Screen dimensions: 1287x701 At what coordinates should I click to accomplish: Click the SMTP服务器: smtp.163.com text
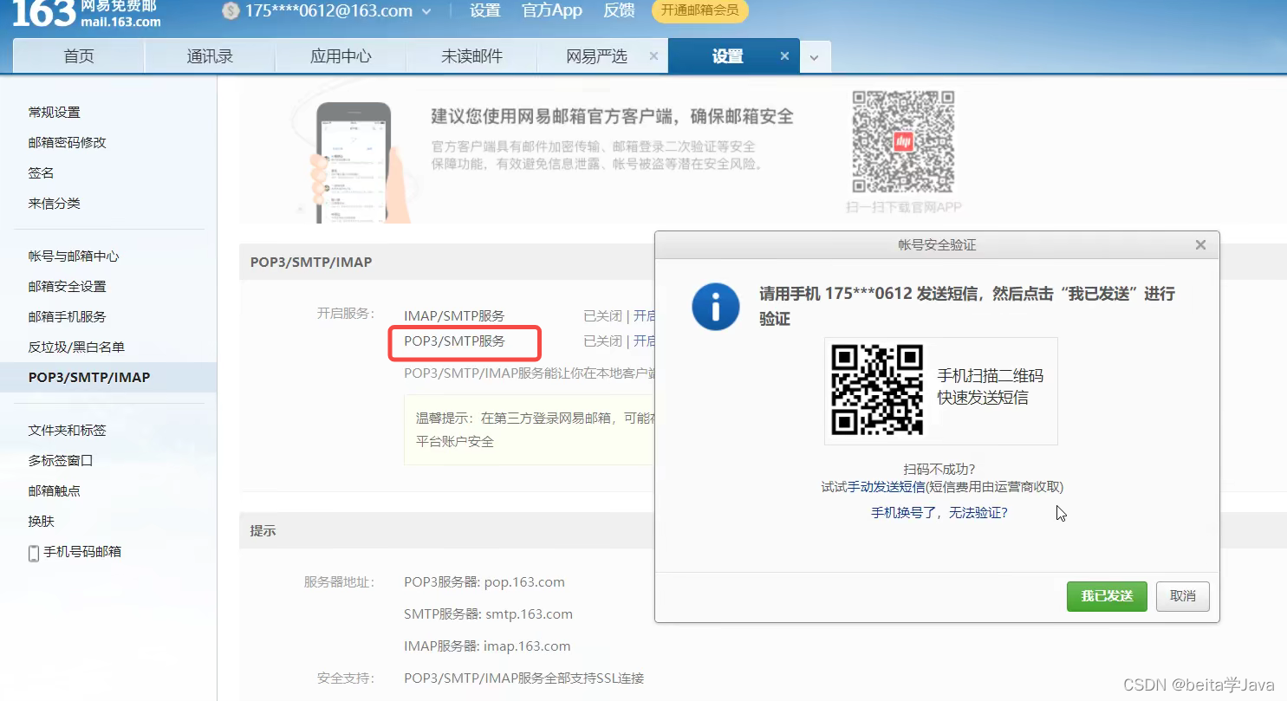pos(488,613)
